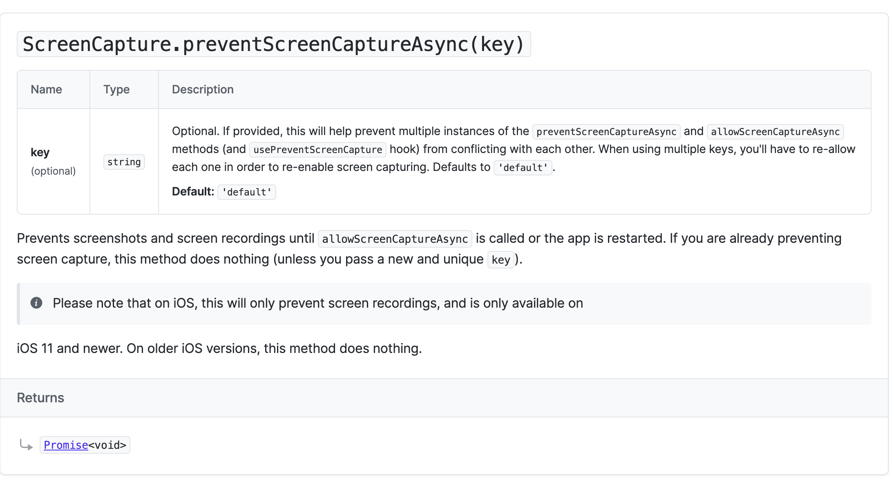Click the <void> text in return type
This screenshot has width=894, height=488.
click(107, 445)
